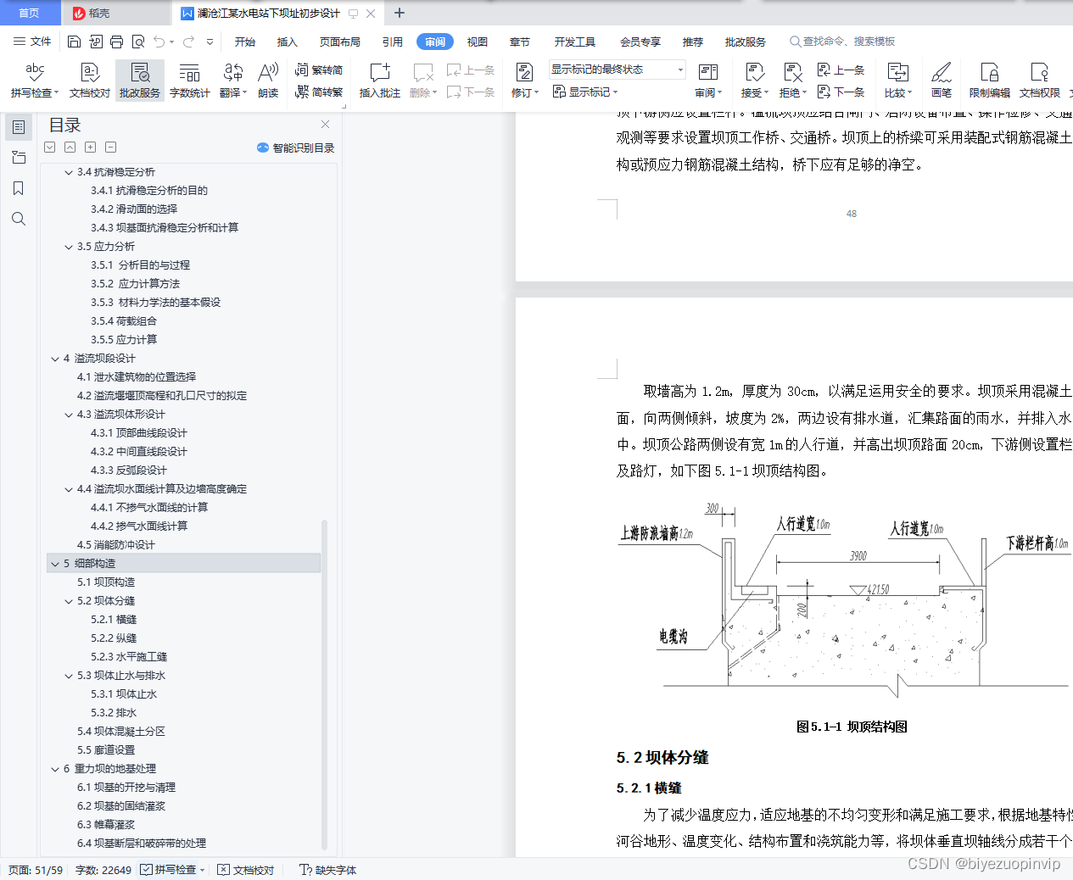Convert text with 繁转简

[319, 70]
